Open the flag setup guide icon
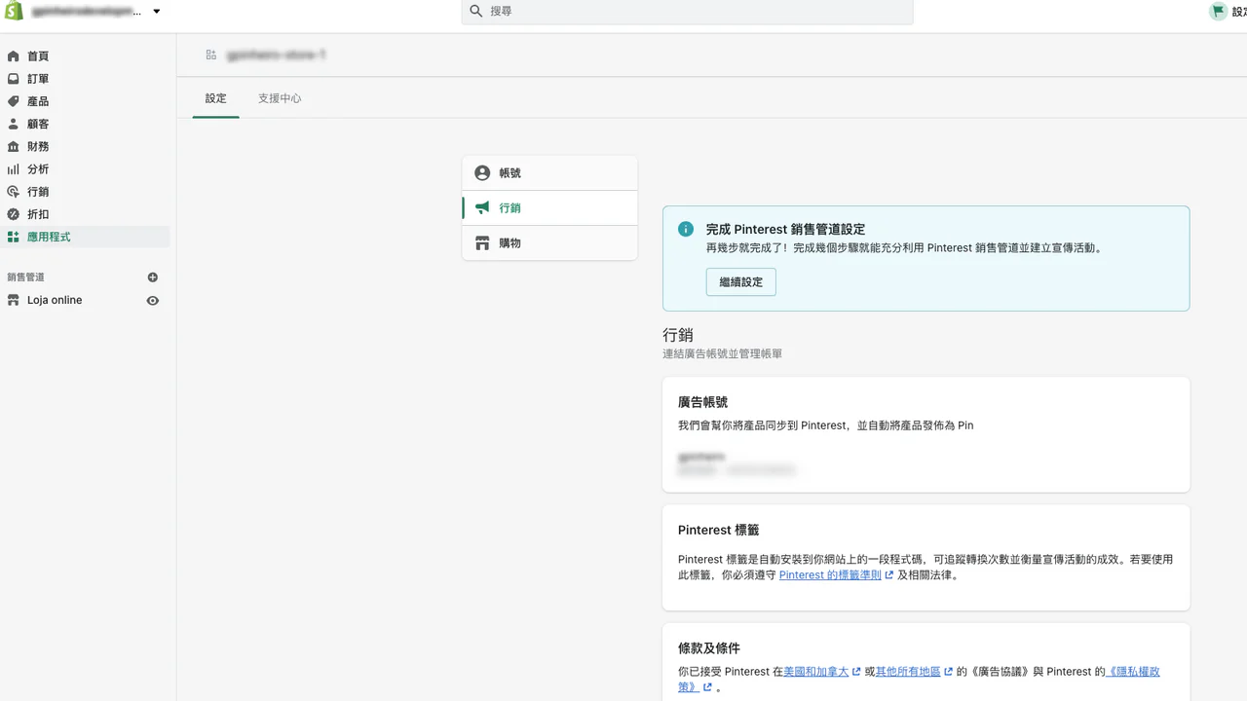 tap(1218, 11)
